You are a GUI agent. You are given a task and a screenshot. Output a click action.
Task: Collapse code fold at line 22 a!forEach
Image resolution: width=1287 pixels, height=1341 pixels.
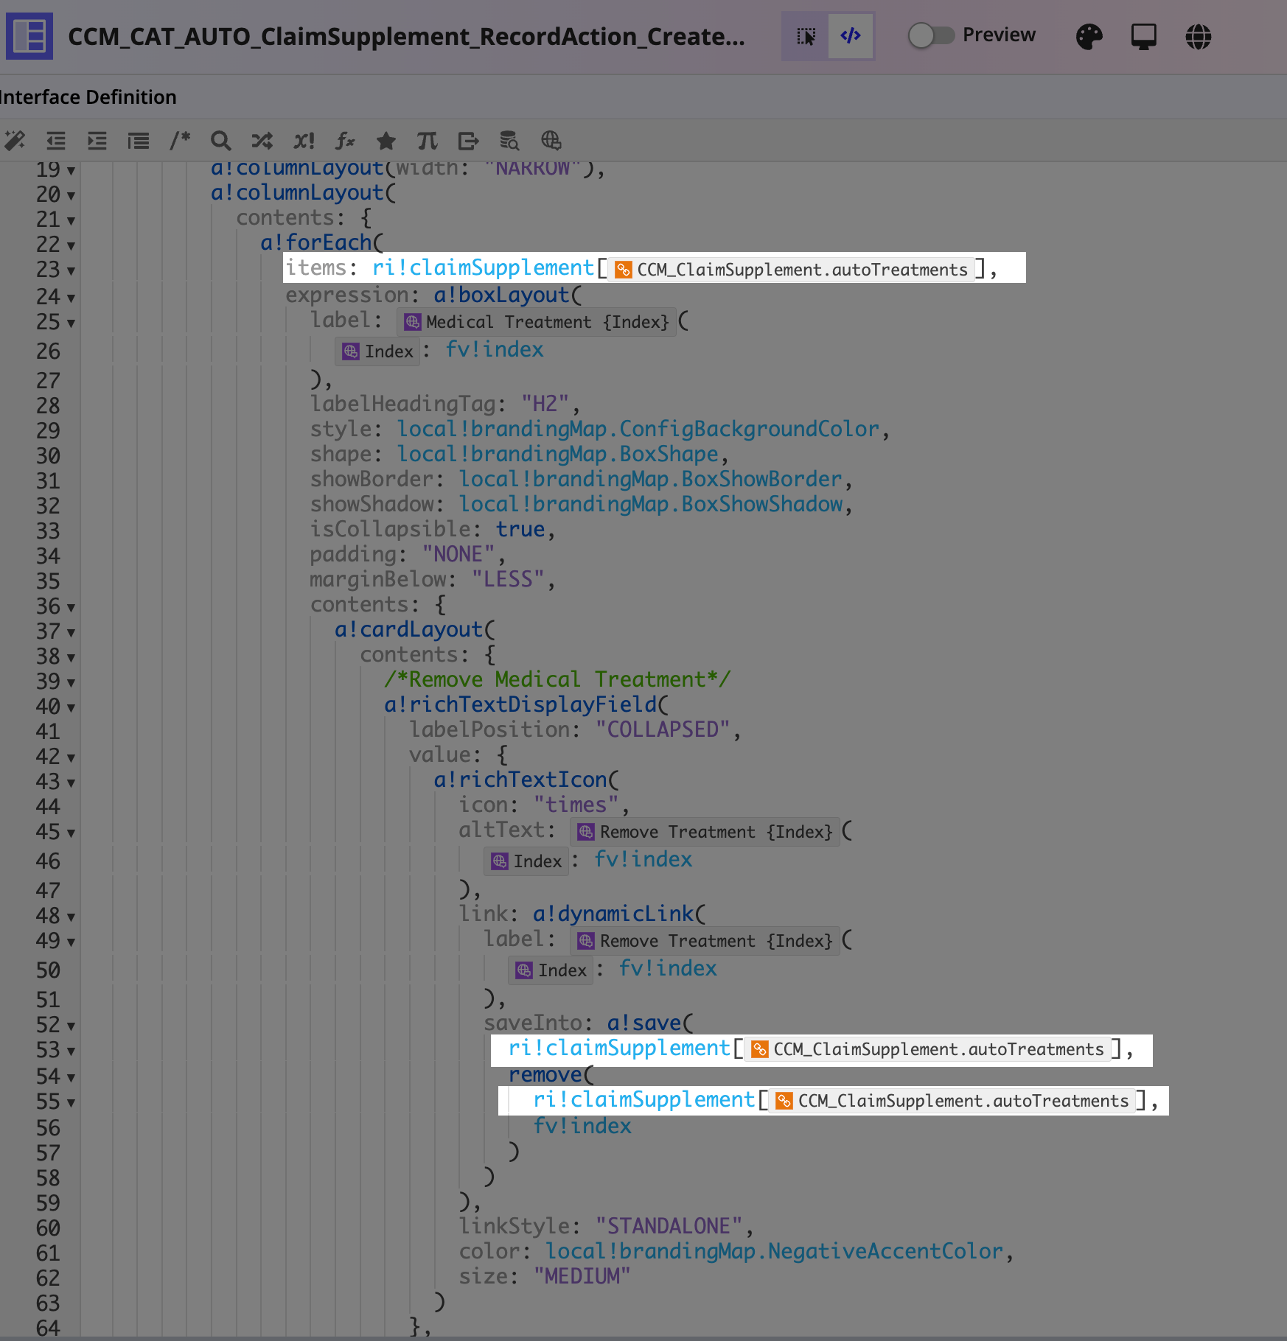pos(71,246)
